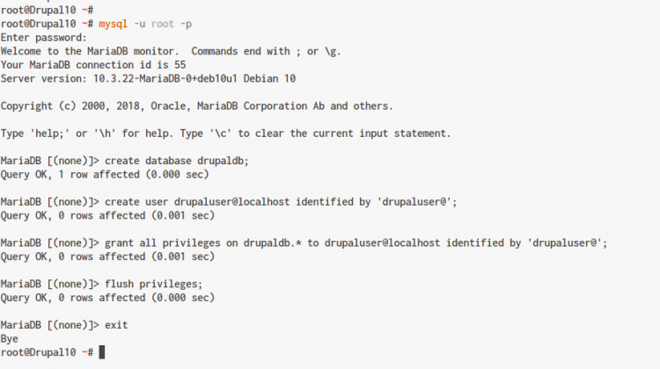This screenshot has width=660, height=369.
Task: Click the 'MariaDB [(none)]>' prompt before exit
Action: point(51,325)
